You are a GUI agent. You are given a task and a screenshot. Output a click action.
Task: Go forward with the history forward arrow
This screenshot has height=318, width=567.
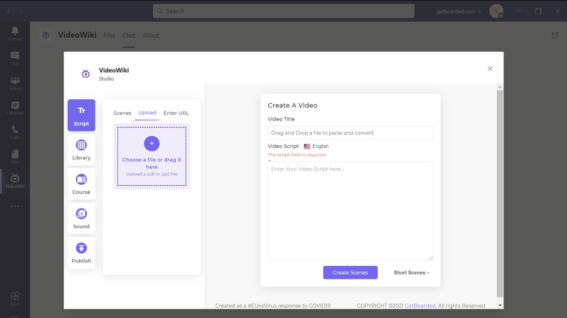[x=22, y=11]
